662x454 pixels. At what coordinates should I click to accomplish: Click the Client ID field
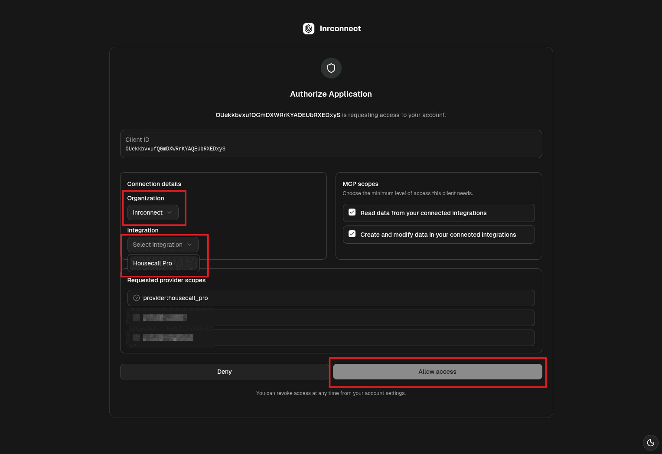331,144
